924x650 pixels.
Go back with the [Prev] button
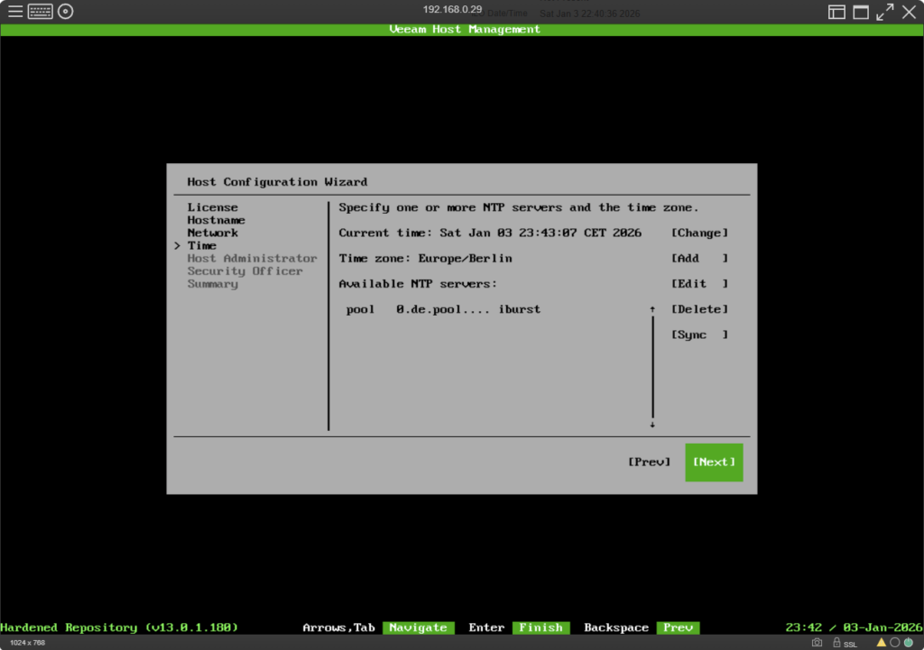649,462
